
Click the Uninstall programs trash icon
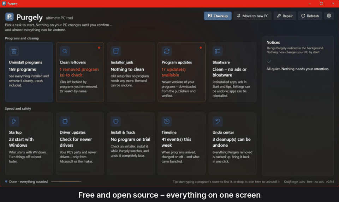click(14, 51)
